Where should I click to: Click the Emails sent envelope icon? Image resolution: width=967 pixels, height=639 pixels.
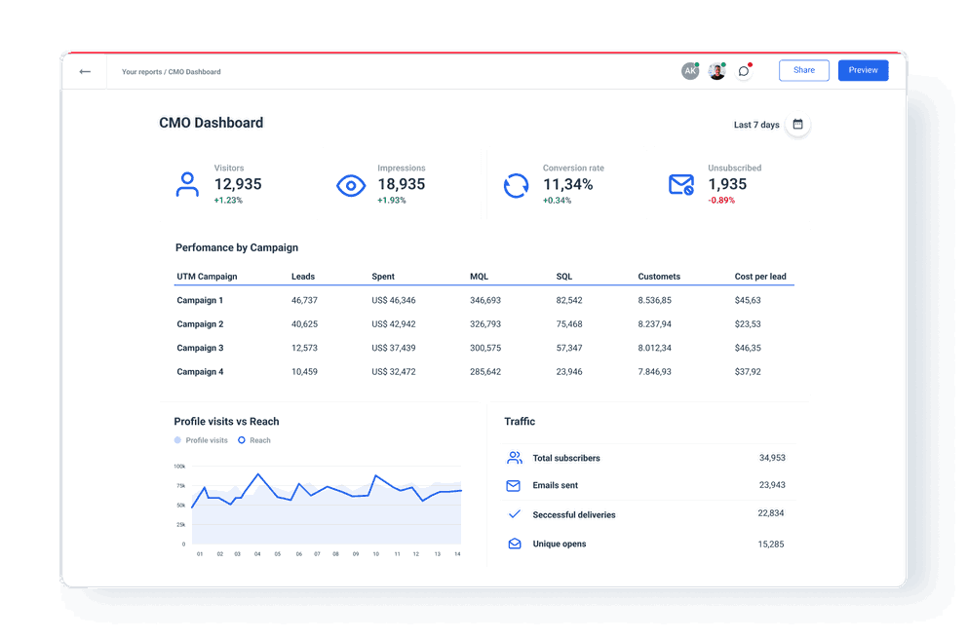coord(514,485)
